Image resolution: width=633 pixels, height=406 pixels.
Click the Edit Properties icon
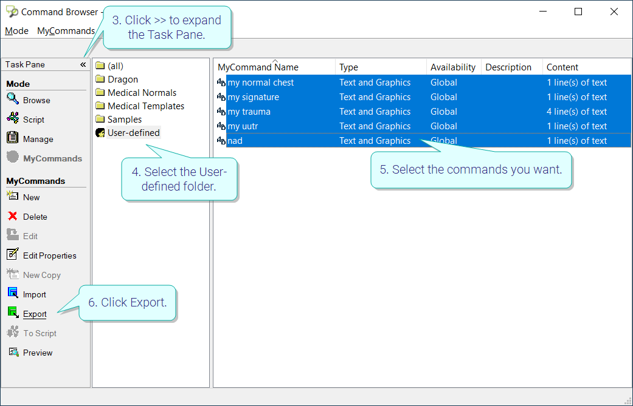point(13,254)
